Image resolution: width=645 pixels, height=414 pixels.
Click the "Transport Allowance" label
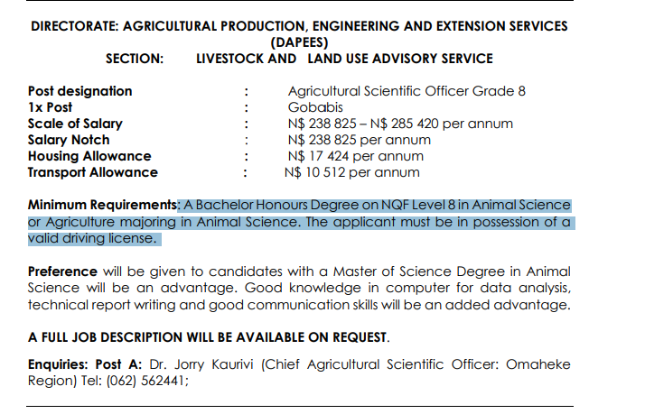tap(92, 172)
